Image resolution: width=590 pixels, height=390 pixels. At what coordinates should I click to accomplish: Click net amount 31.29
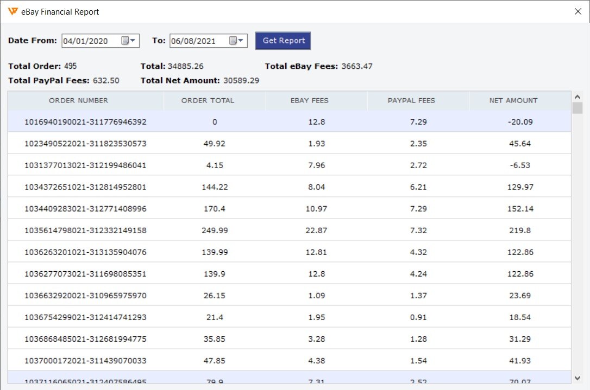(520, 339)
